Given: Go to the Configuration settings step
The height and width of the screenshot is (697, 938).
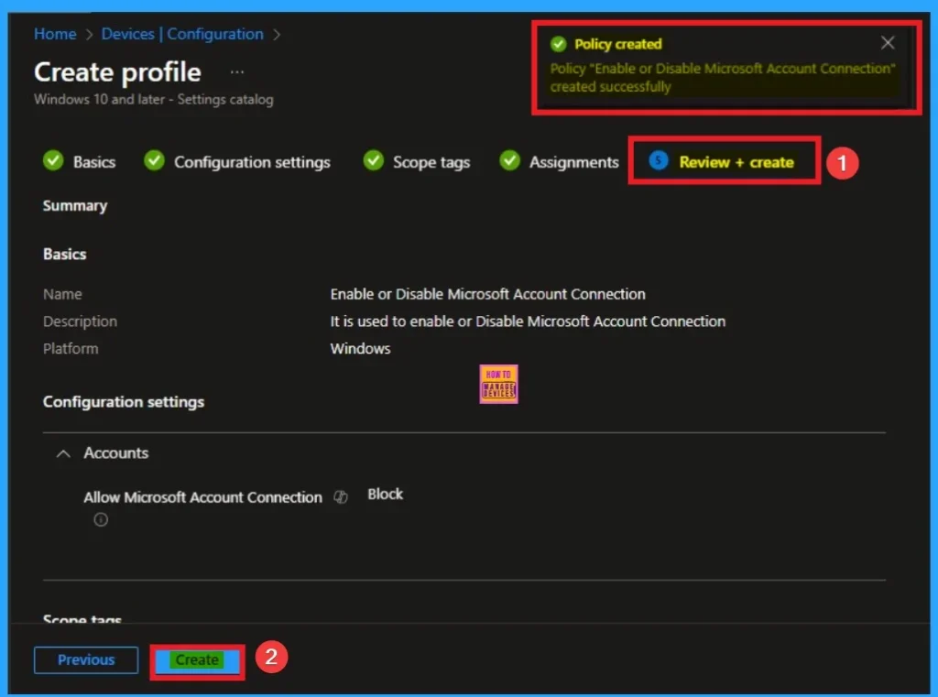Looking at the screenshot, I should 252,162.
